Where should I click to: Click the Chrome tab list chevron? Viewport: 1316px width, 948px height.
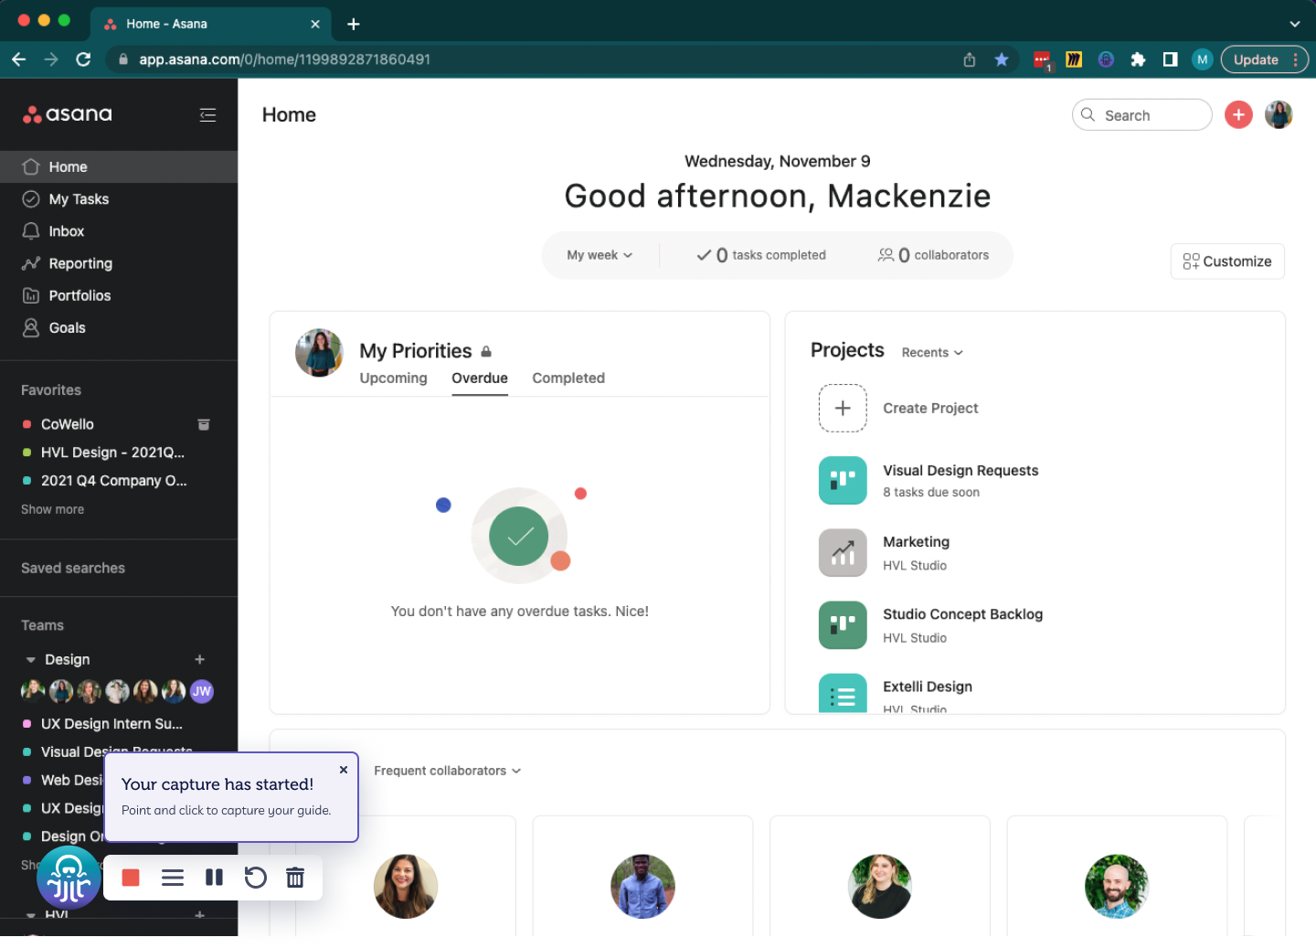pyautogui.click(x=1295, y=24)
